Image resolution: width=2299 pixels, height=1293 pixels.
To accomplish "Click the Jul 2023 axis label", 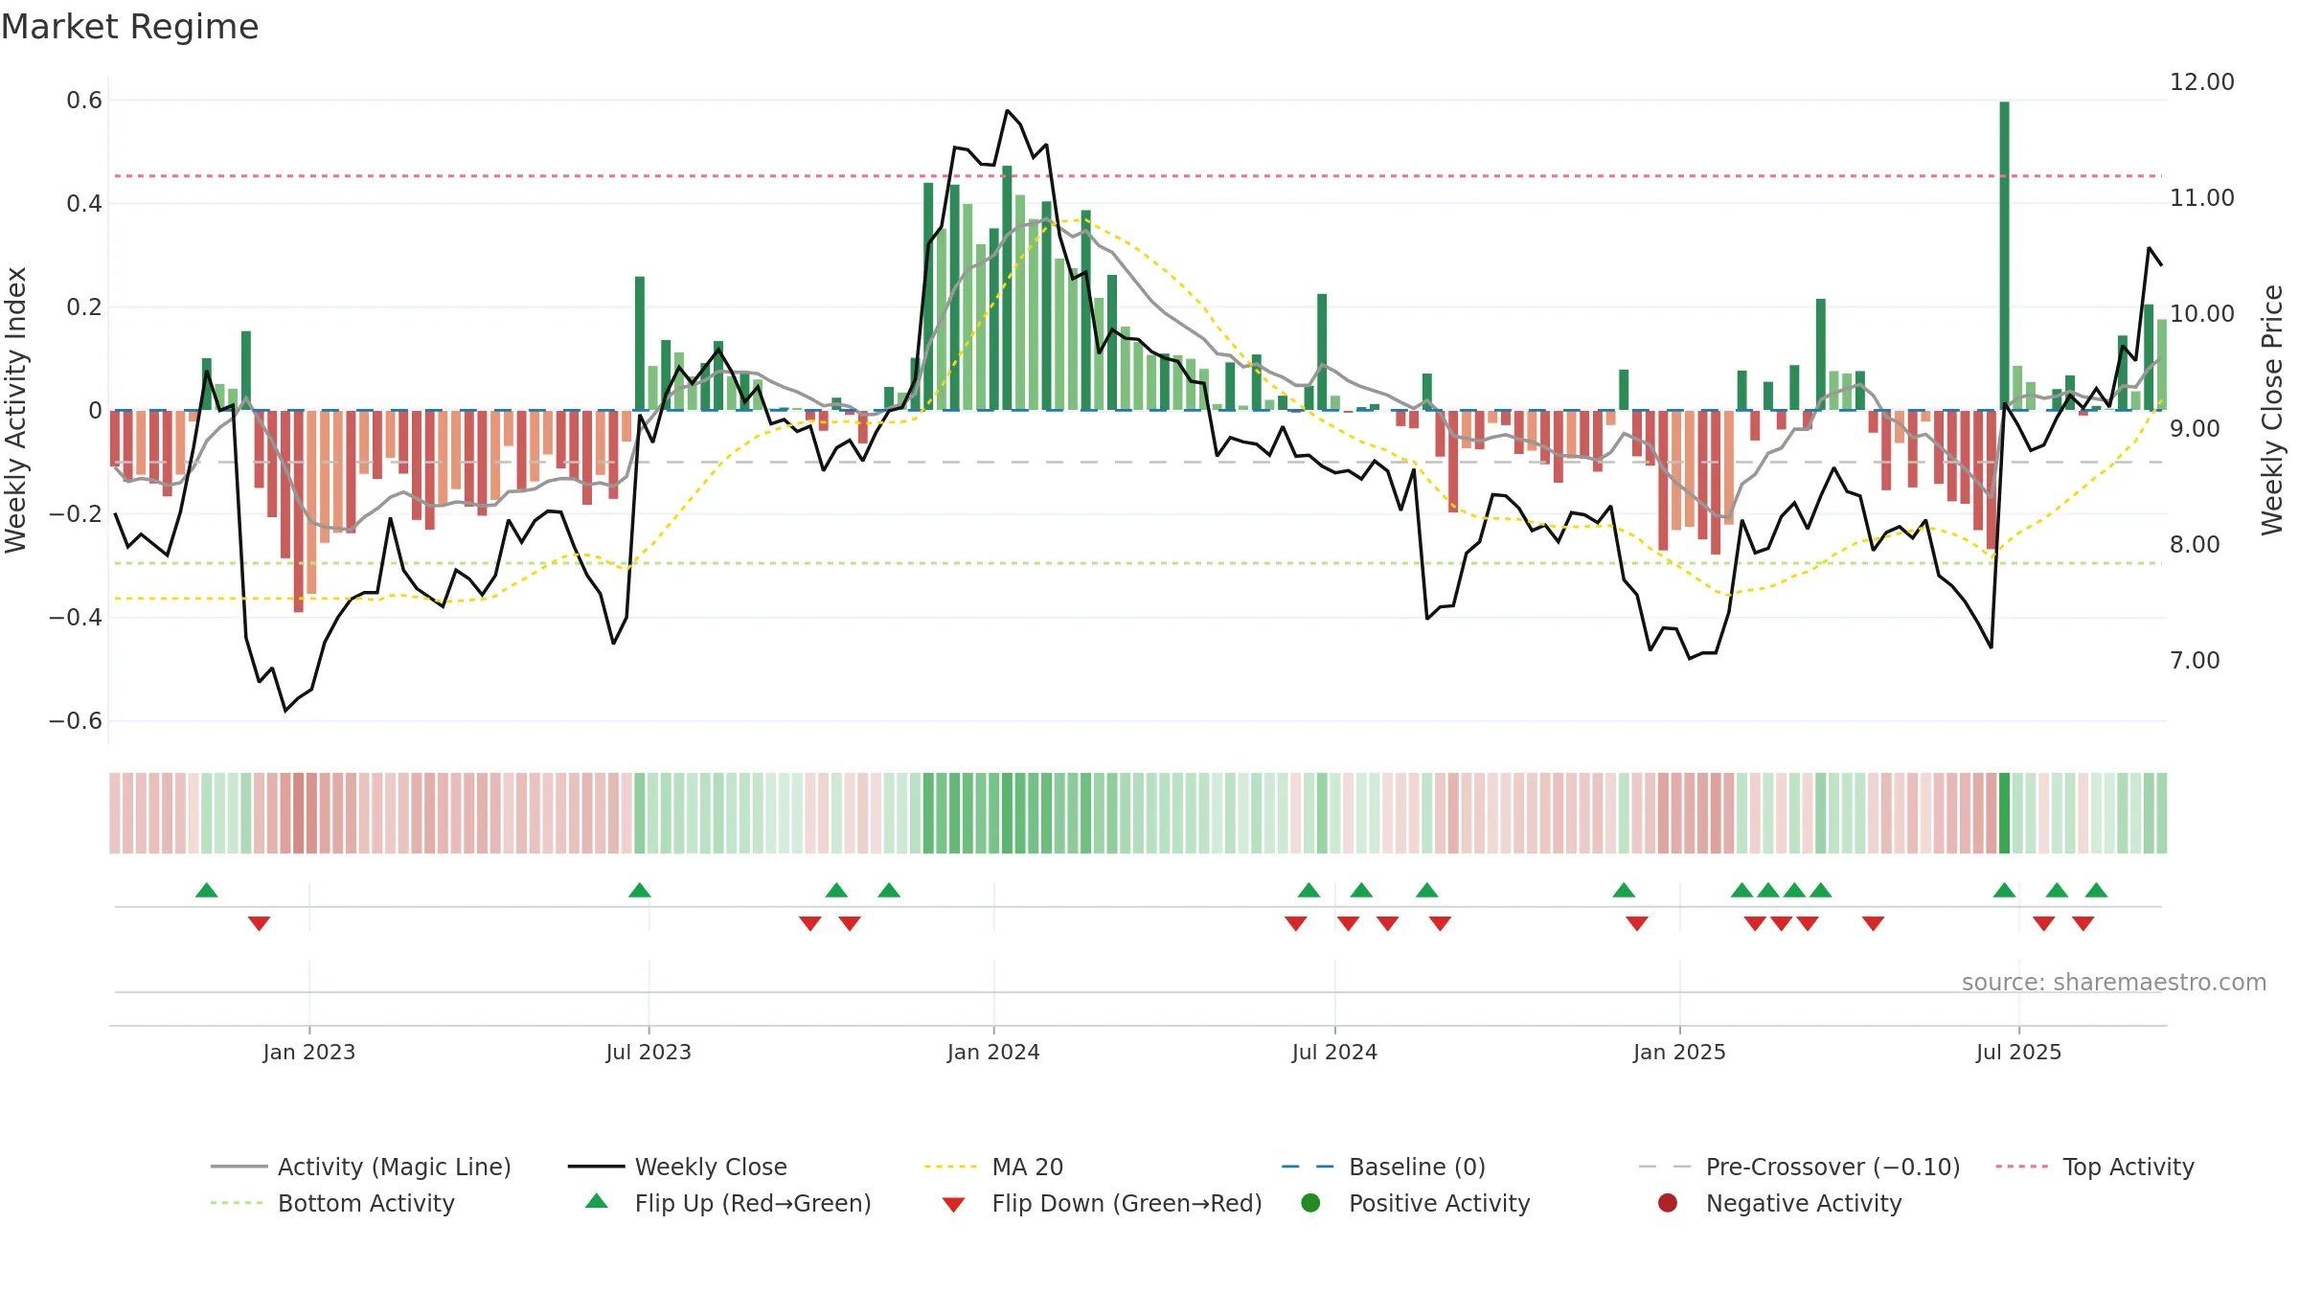I will click(x=649, y=1052).
